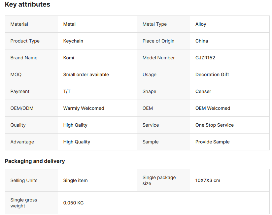Click the Alloy metal type value

[201, 24]
